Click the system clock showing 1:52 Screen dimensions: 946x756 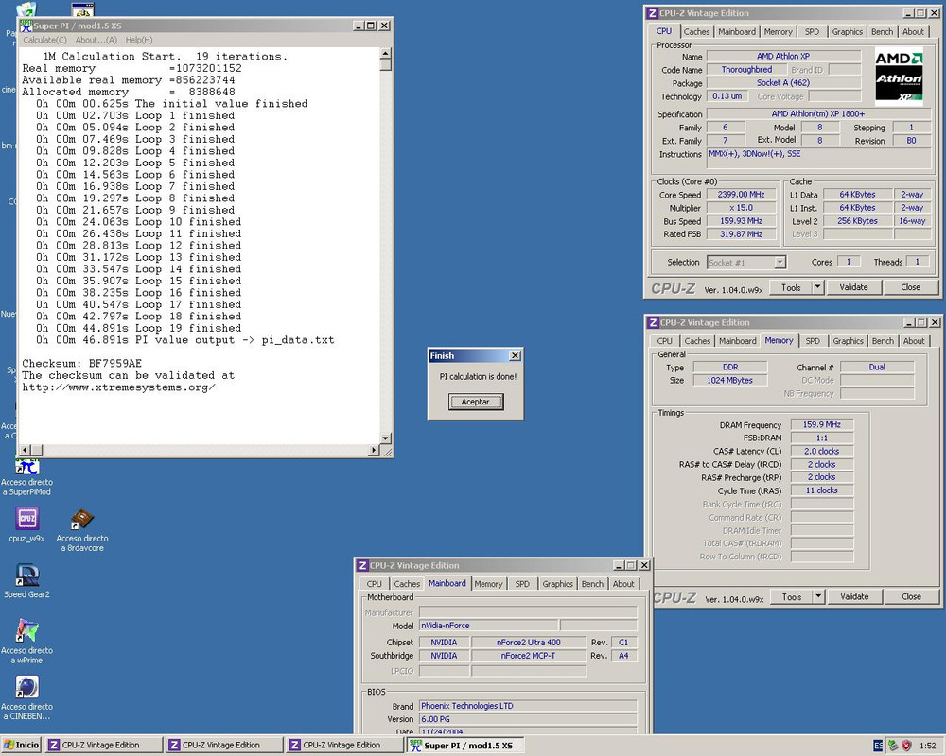pos(927,746)
